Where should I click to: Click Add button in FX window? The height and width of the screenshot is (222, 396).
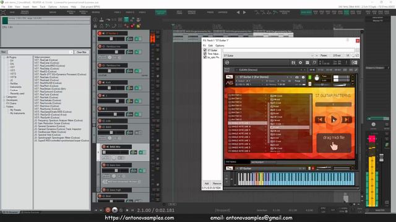207,184
